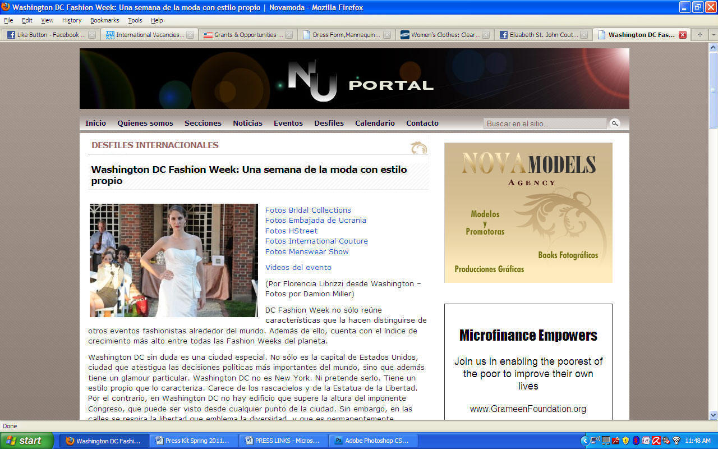Show hidden tray icons with arrow
This screenshot has height=449, width=718.
[585, 441]
